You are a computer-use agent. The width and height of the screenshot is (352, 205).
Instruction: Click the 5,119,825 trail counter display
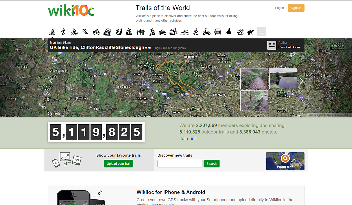pyautogui.click(x=96, y=132)
